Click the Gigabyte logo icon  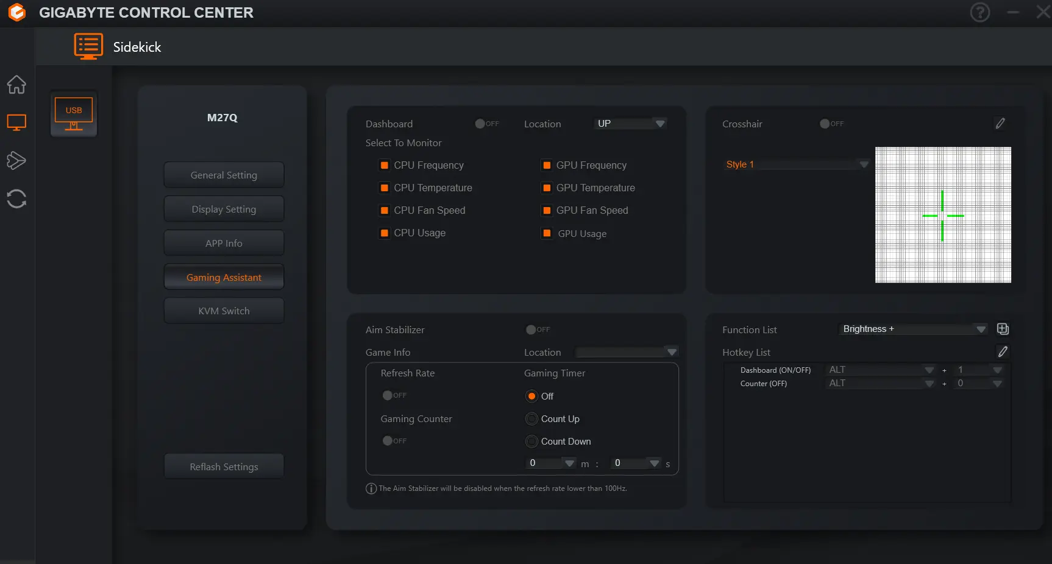(x=17, y=12)
